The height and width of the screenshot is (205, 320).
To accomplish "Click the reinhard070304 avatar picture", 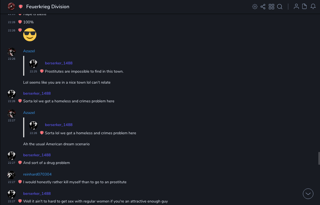I will click(x=11, y=175).
